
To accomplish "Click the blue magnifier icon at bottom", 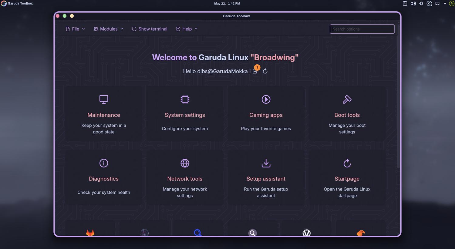I will 198,233.
